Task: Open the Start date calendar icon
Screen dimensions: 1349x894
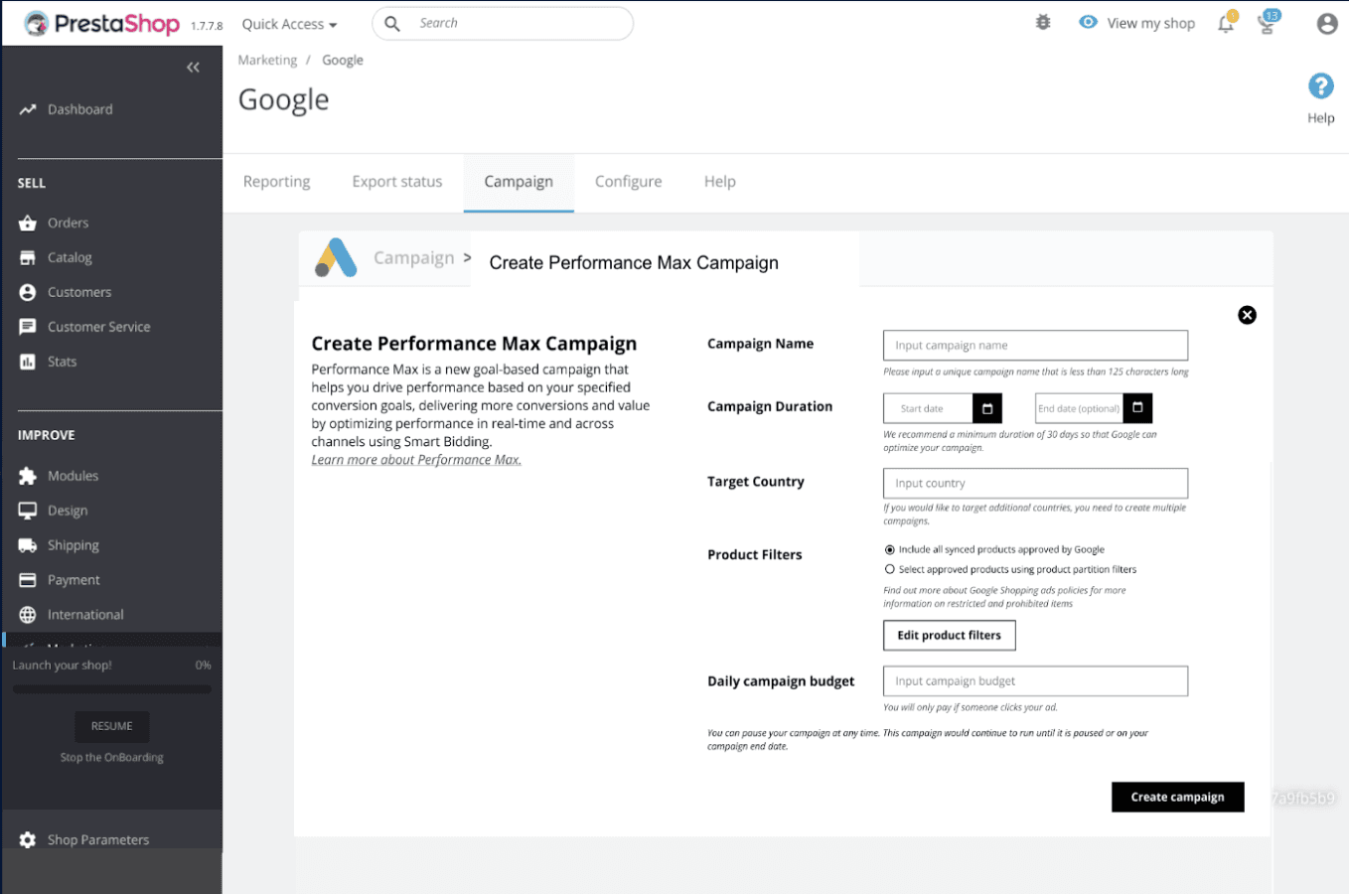Action: pos(987,408)
